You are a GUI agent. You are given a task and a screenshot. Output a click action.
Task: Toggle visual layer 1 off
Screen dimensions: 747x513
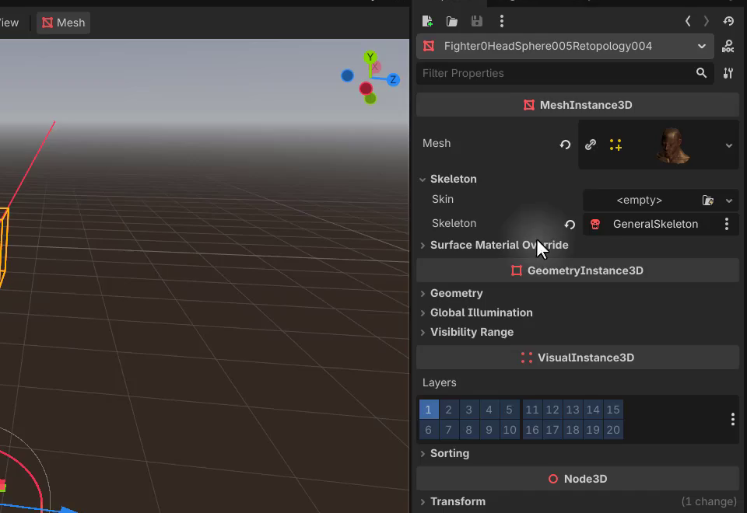click(428, 410)
